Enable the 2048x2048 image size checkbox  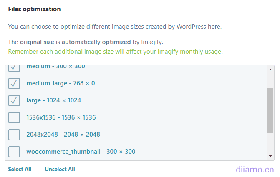click(14, 135)
